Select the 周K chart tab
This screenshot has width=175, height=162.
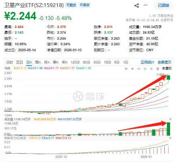coord(38,62)
